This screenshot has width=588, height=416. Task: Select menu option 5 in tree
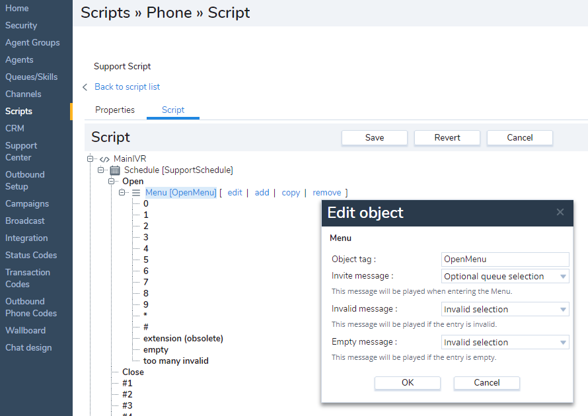pyautogui.click(x=146, y=260)
